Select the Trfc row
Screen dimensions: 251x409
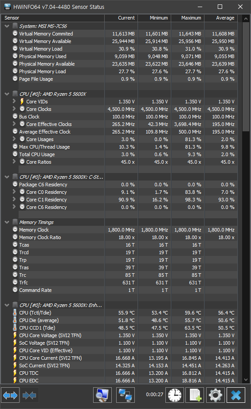click(119, 282)
